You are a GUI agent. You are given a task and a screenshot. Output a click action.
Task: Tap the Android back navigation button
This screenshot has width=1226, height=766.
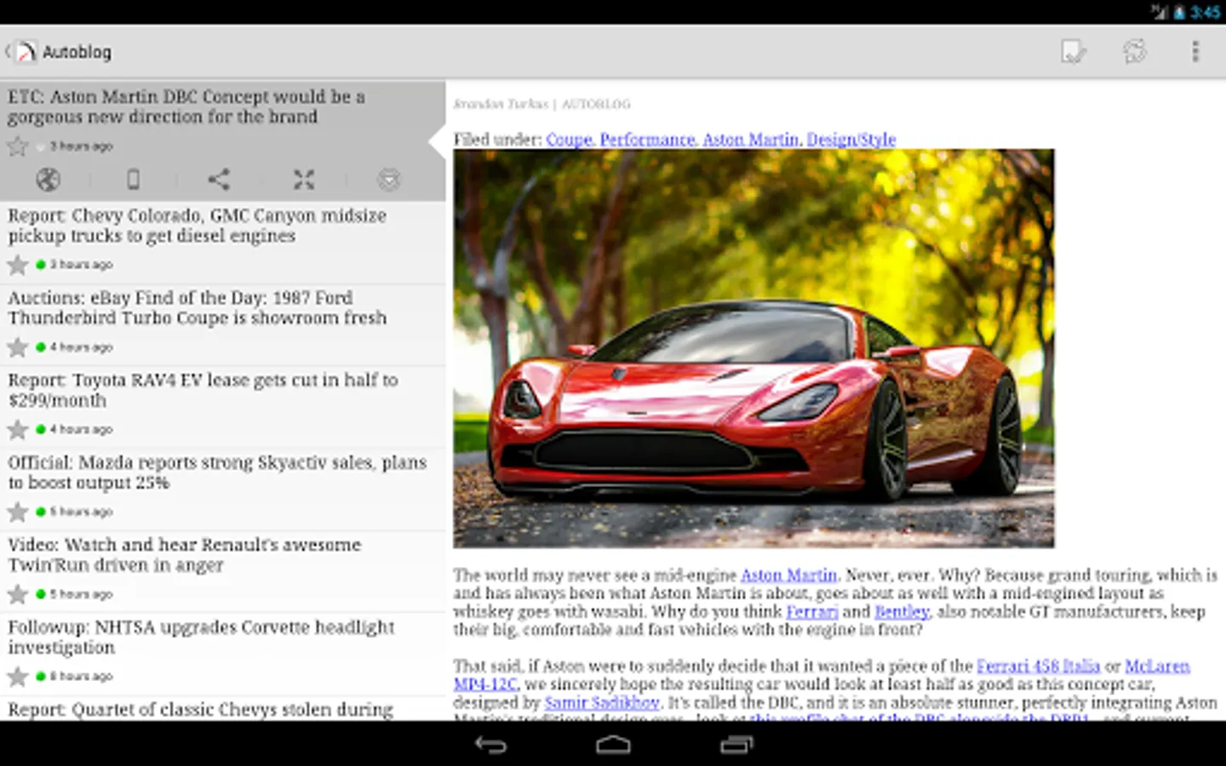pyautogui.click(x=490, y=746)
